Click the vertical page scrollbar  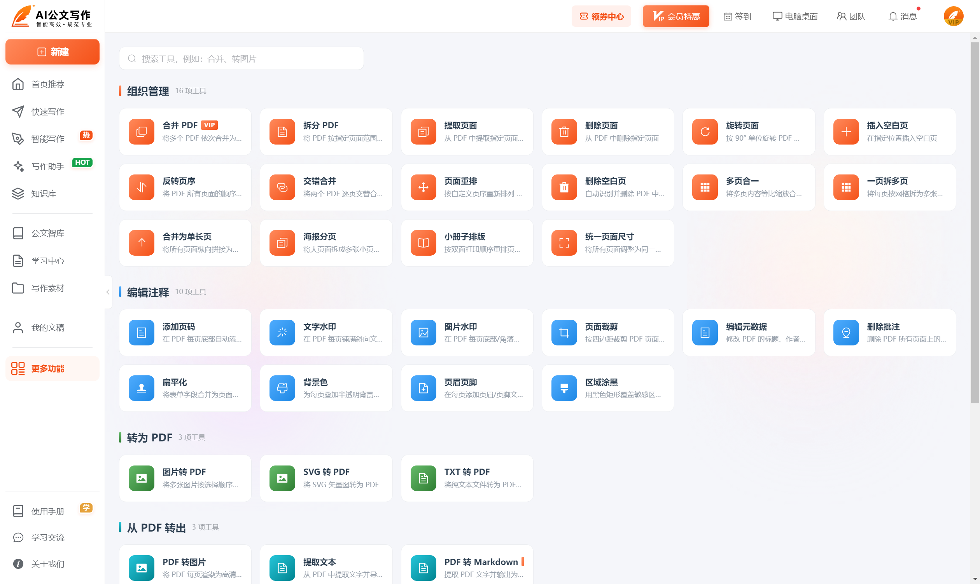[x=975, y=223]
